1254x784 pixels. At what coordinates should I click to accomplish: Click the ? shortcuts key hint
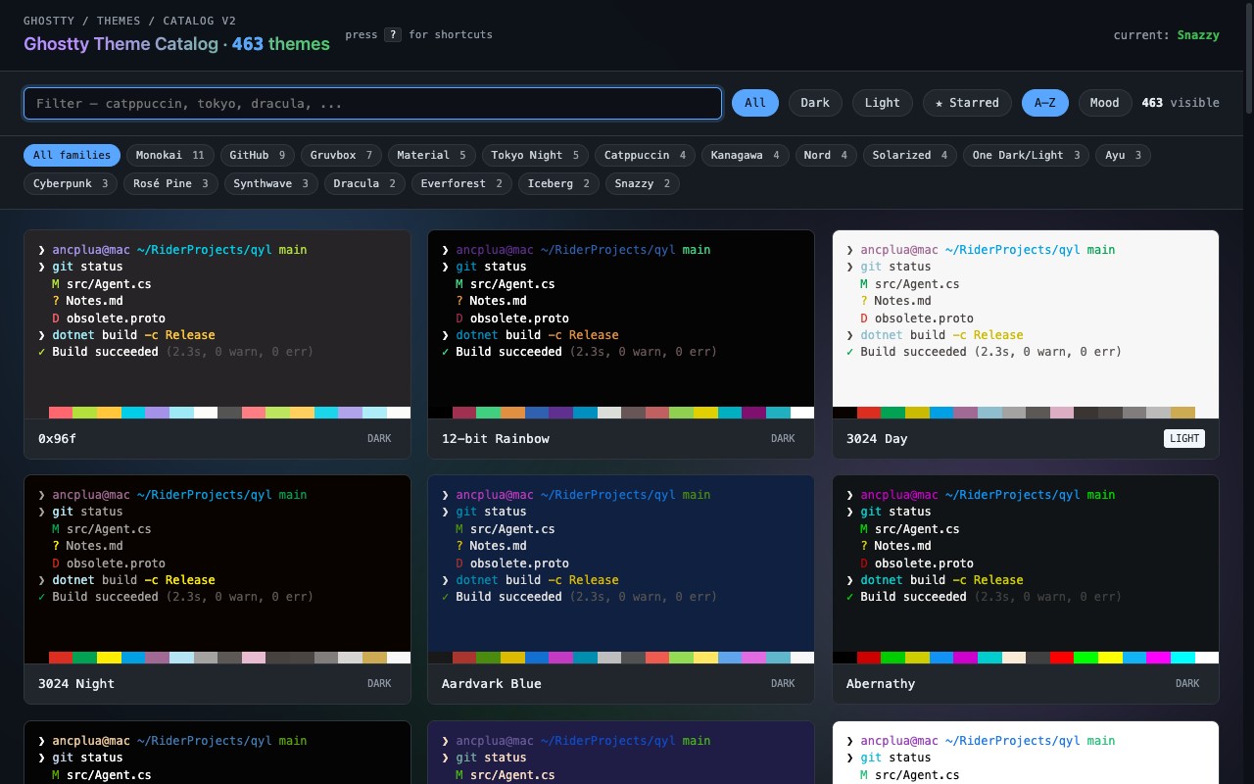click(x=393, y=34)
